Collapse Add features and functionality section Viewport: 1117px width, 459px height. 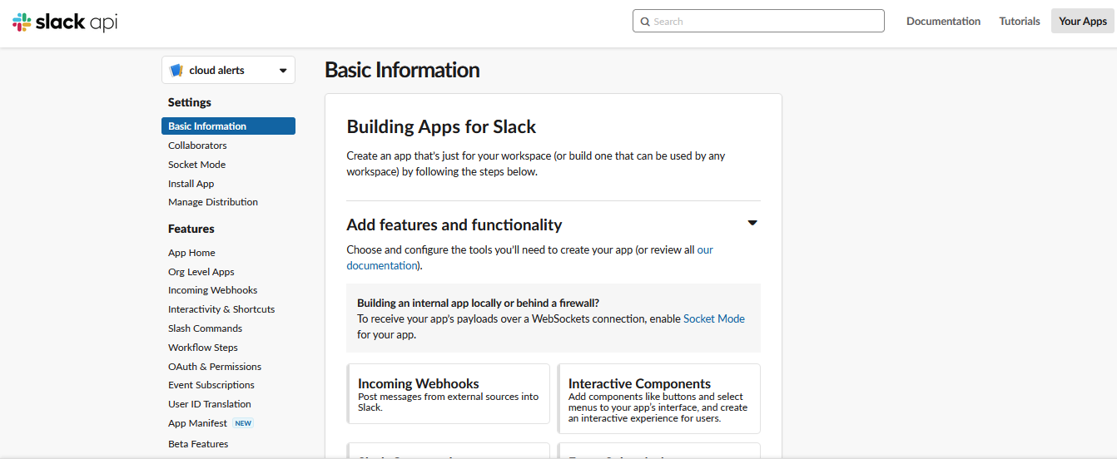tap(752, 223)
